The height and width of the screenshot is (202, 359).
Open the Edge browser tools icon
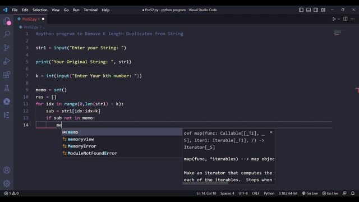click(7, 102)
